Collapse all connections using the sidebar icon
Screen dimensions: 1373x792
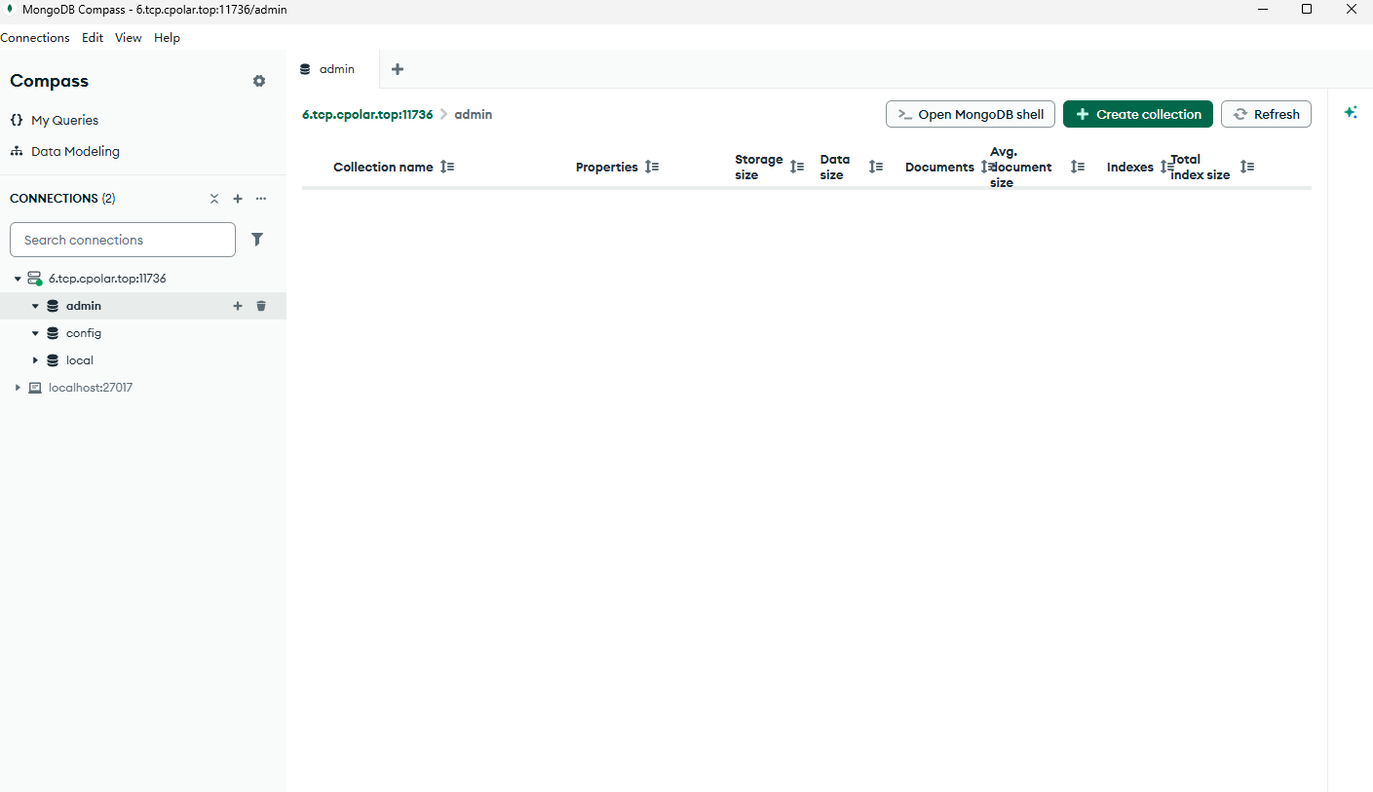(x=214, y=199)
